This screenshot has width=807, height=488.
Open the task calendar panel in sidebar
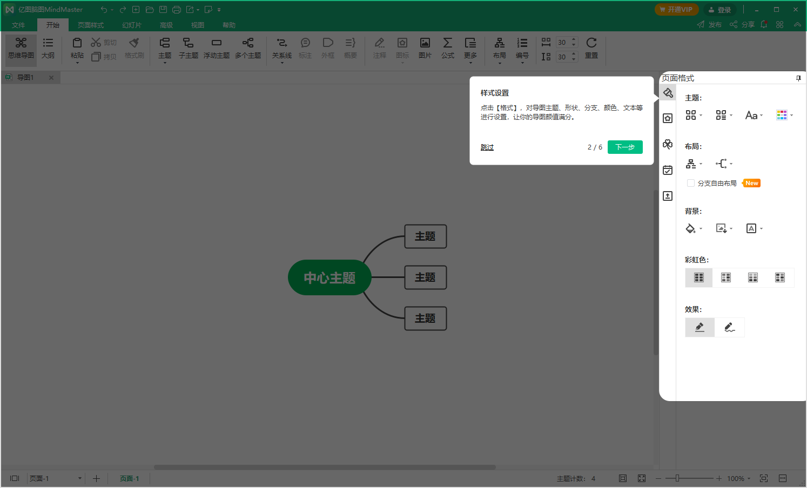coord(668,170)
